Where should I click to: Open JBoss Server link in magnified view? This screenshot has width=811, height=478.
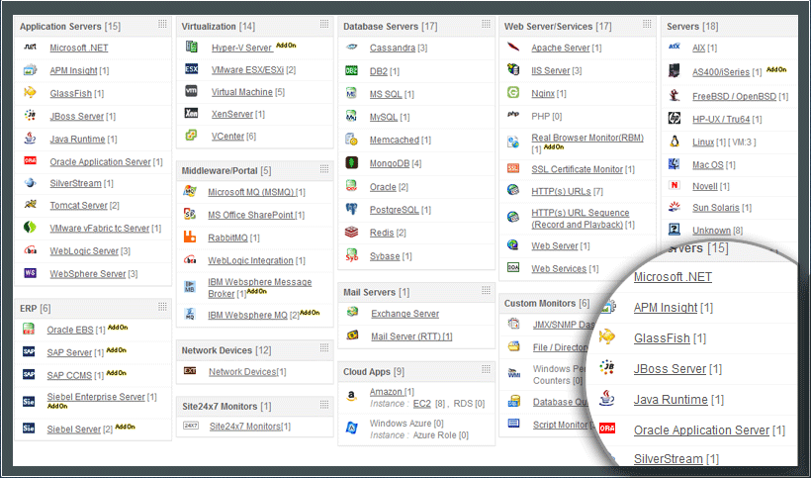tap(670, 369)
